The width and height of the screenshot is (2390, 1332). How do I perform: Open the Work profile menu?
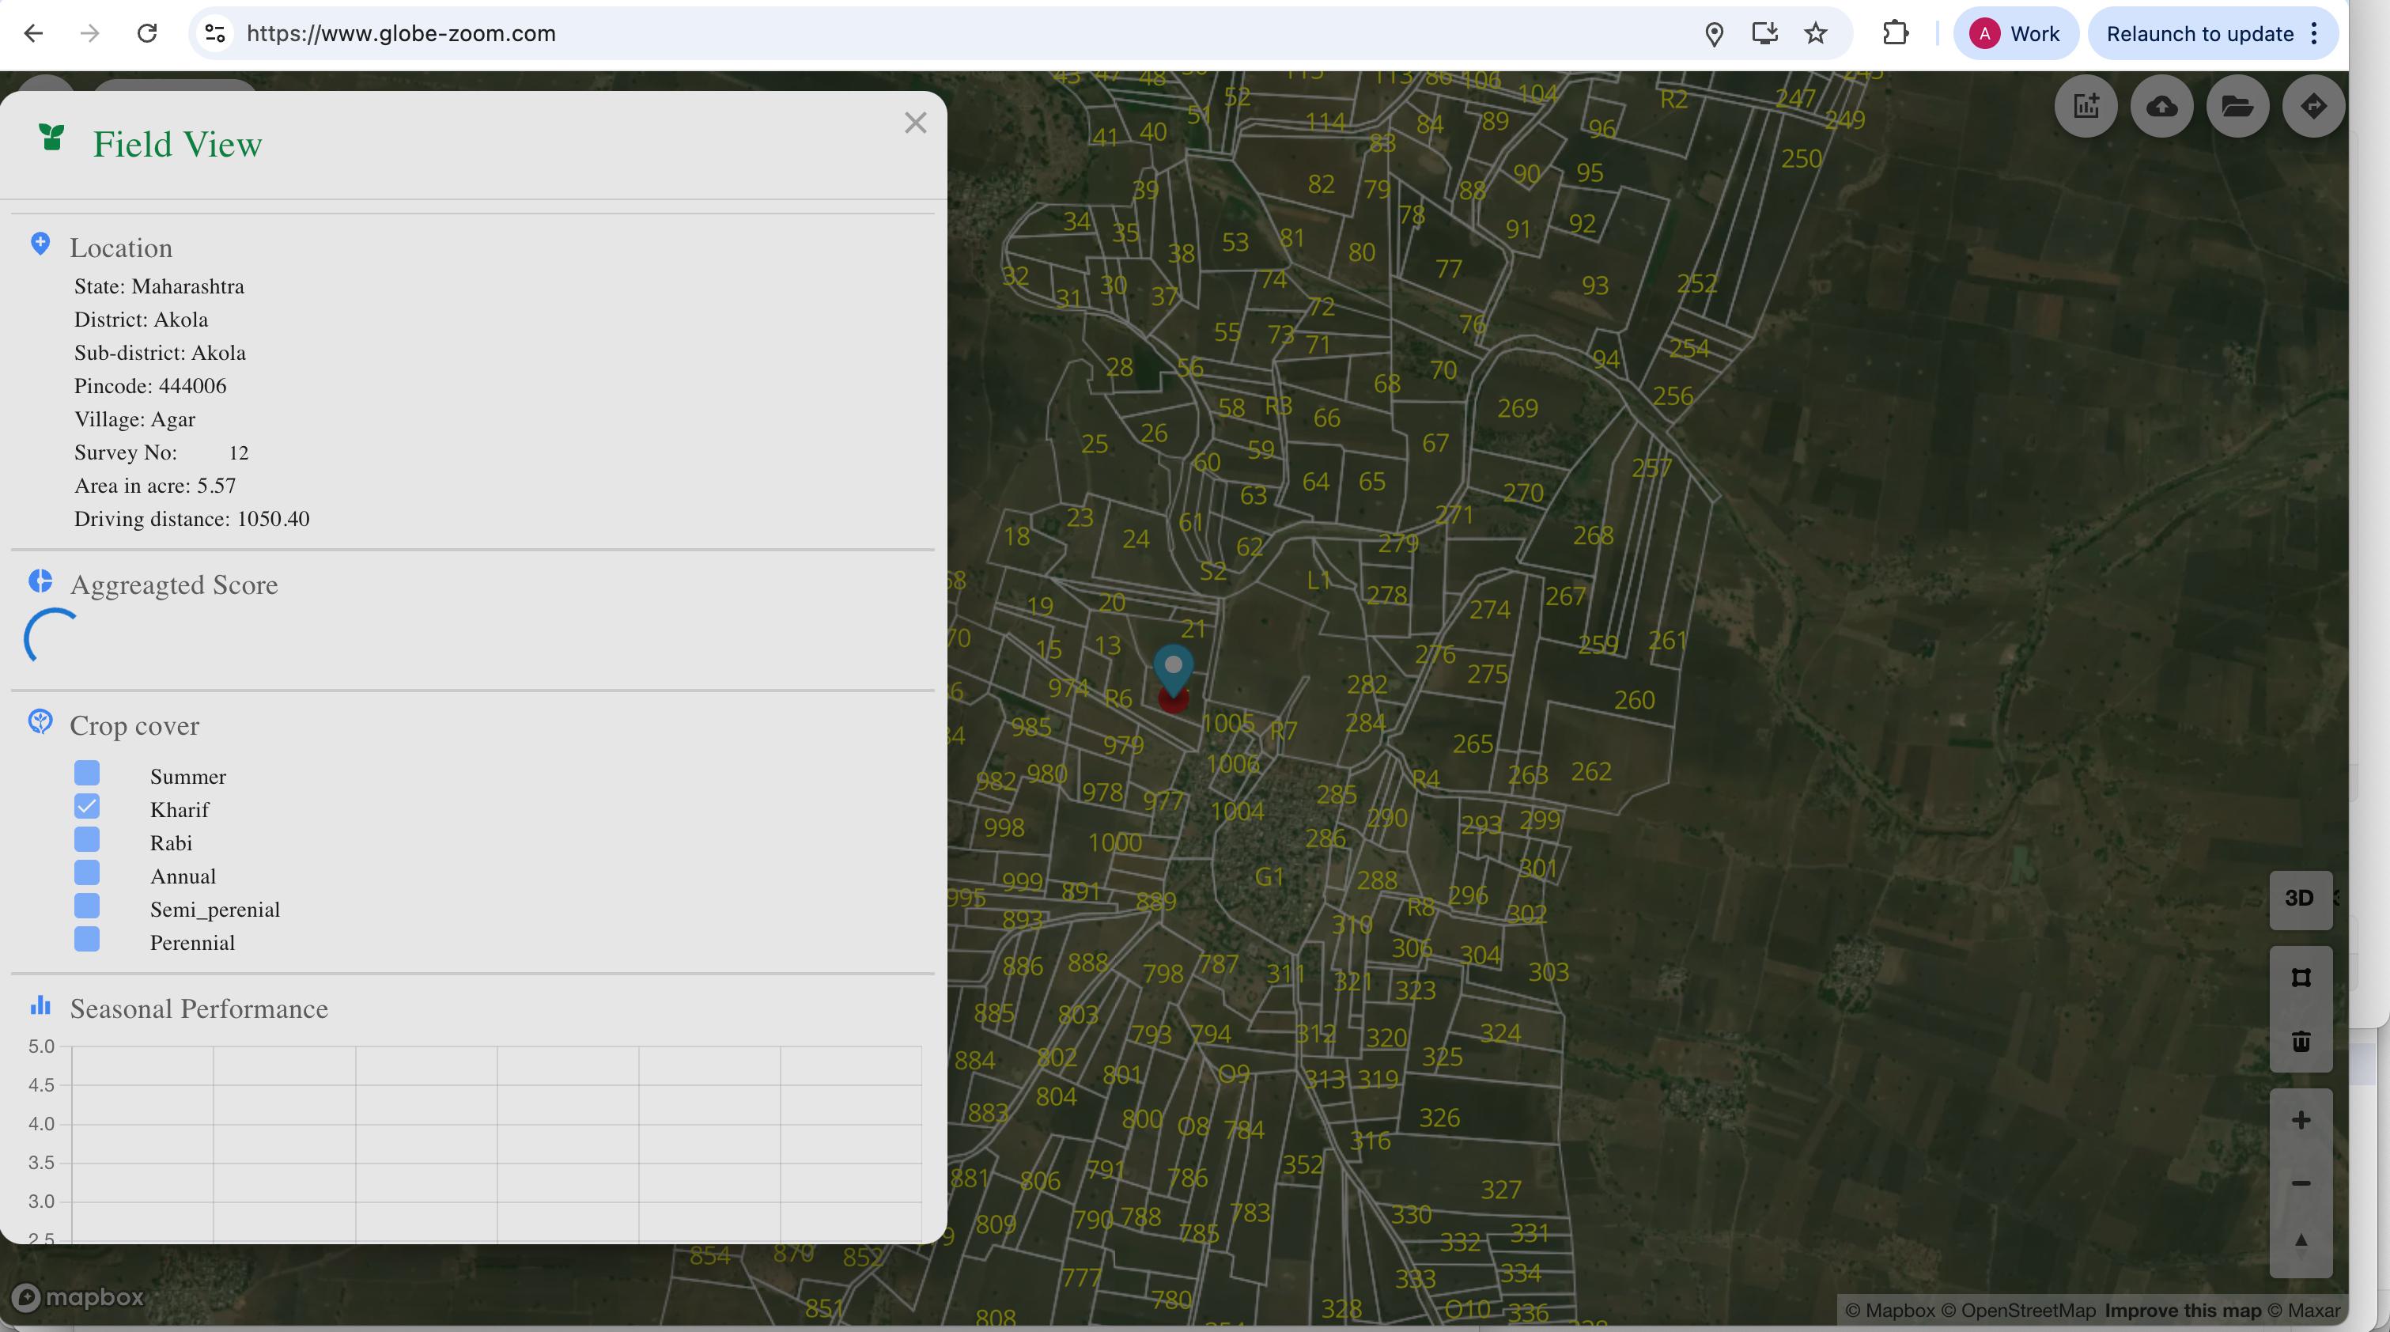pos(2015,33)
